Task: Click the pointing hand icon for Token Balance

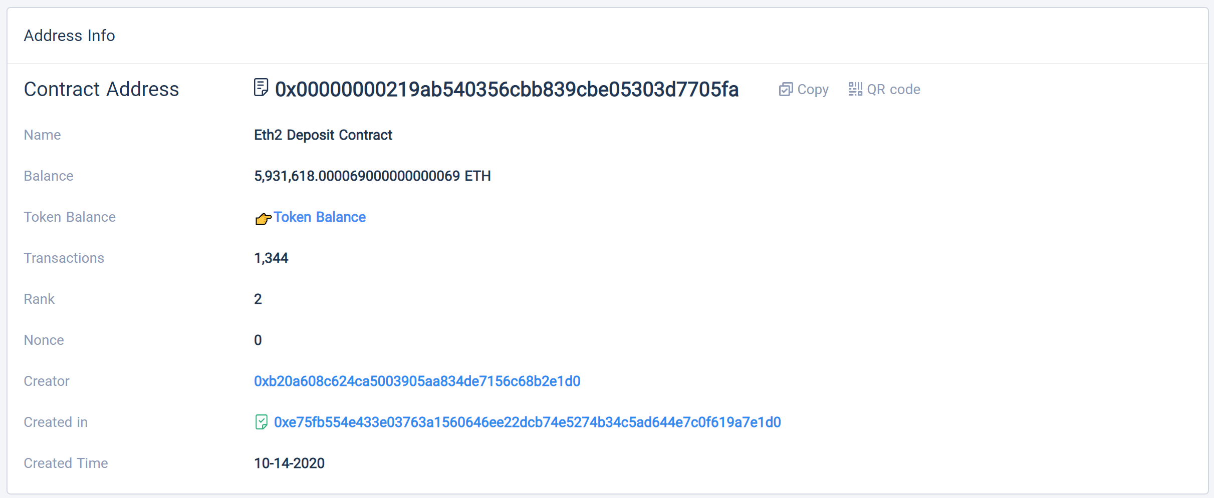Action: [263, 218]
